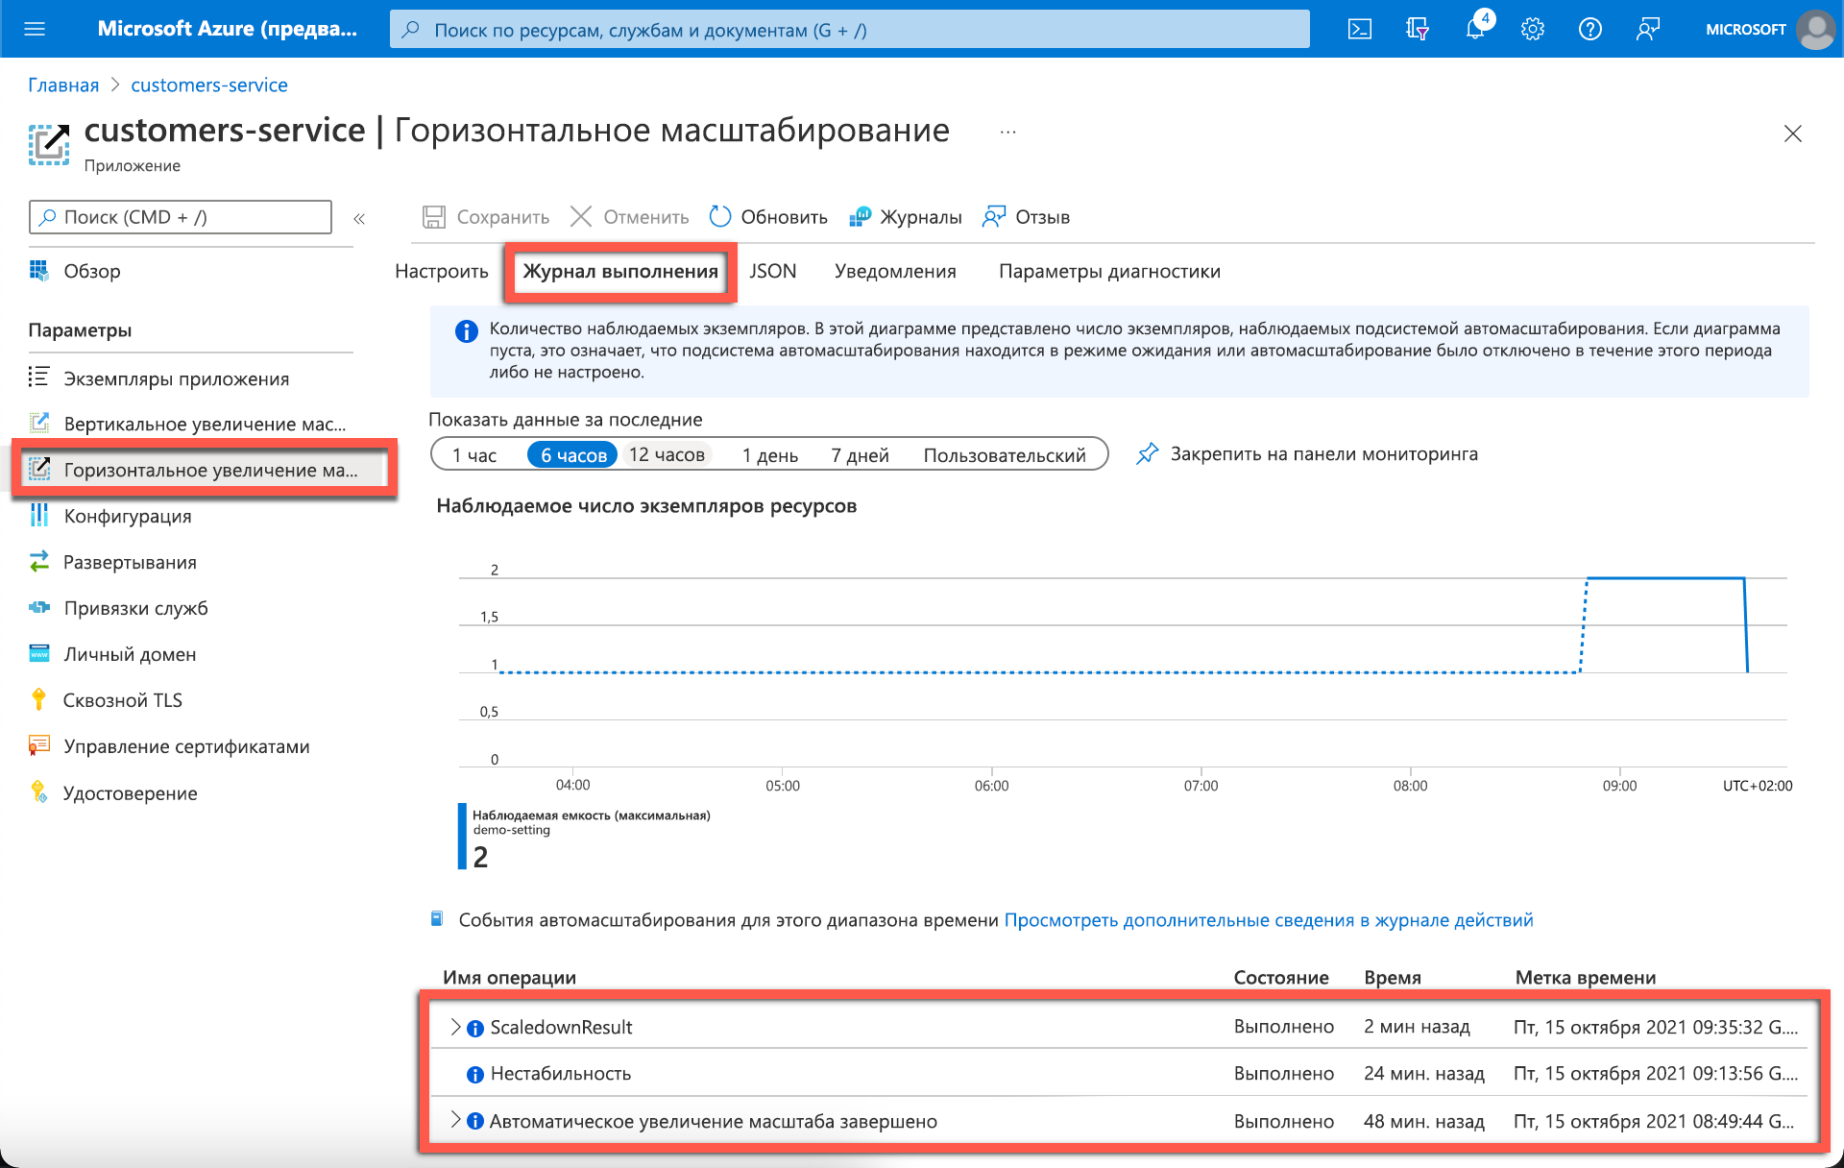Screen dimensions: 1844x1168
Task: Expand the ScaledownResult event row
Action: tap(455, 1027)
